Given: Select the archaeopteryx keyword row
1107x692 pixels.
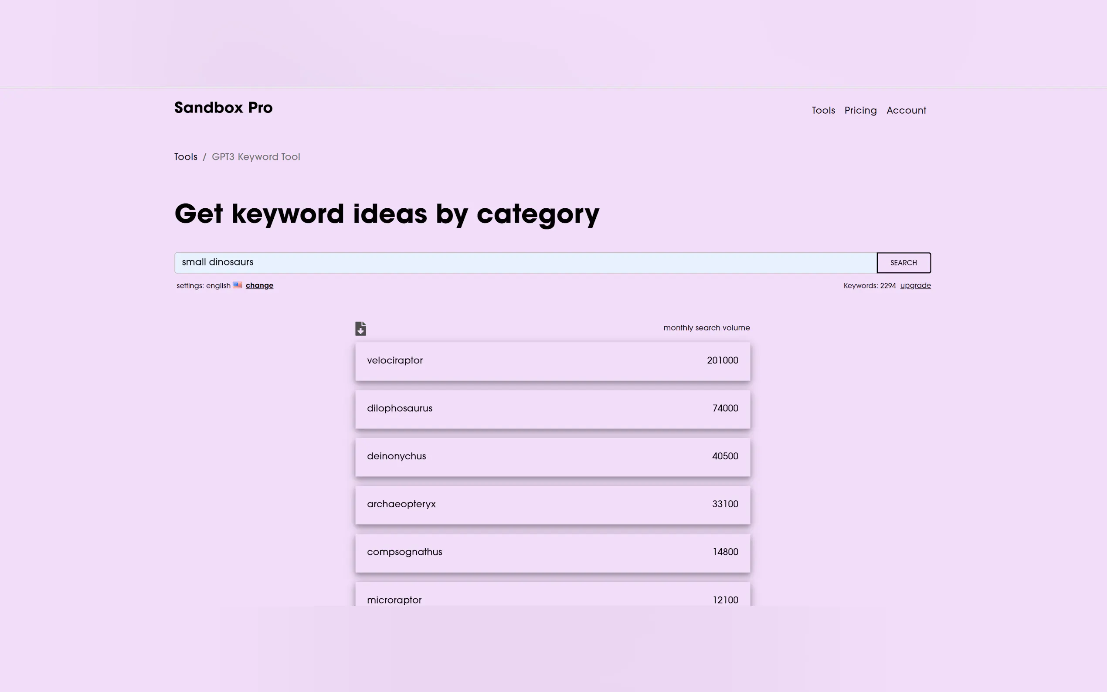Looking at the screenshot, I should click(x=552, y=504).
